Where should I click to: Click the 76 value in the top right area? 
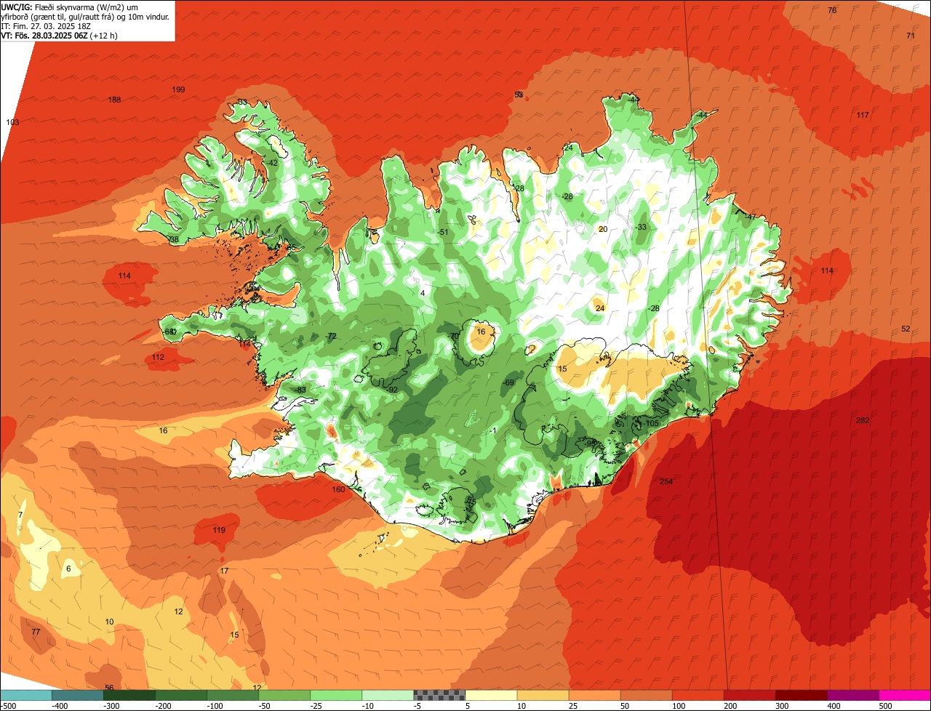tap(832, 10)
